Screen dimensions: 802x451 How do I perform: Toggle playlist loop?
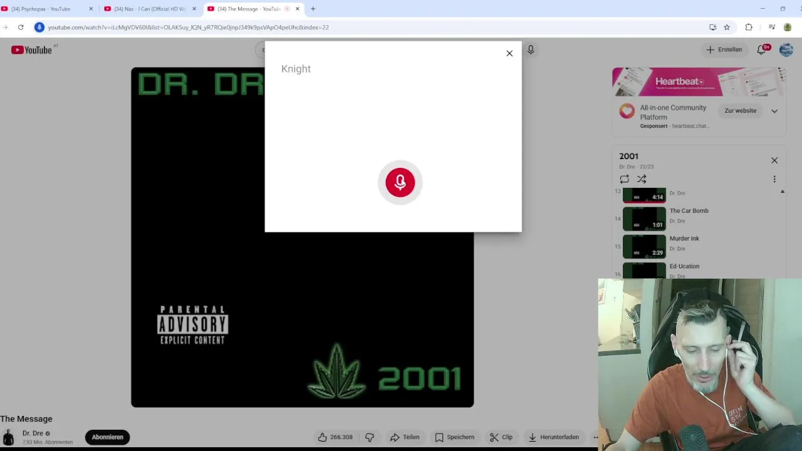[x=624, y=179]
